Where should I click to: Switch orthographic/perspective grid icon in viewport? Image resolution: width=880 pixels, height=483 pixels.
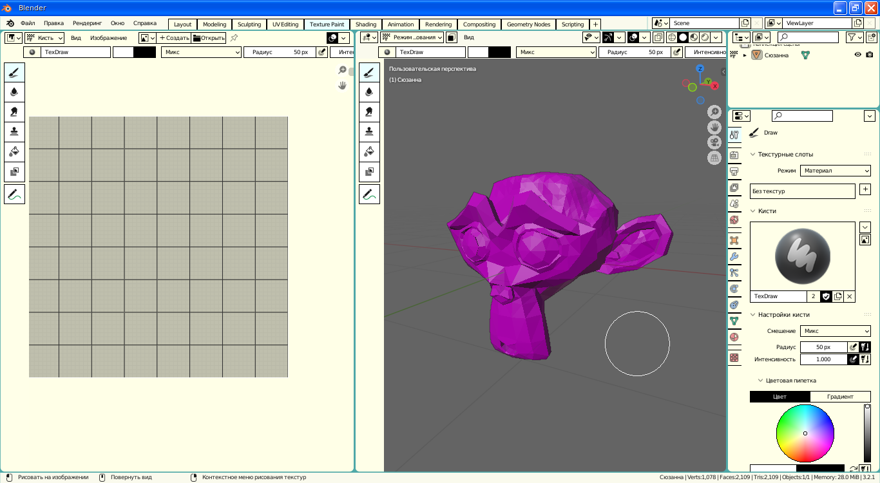click(x=714, y=158)
